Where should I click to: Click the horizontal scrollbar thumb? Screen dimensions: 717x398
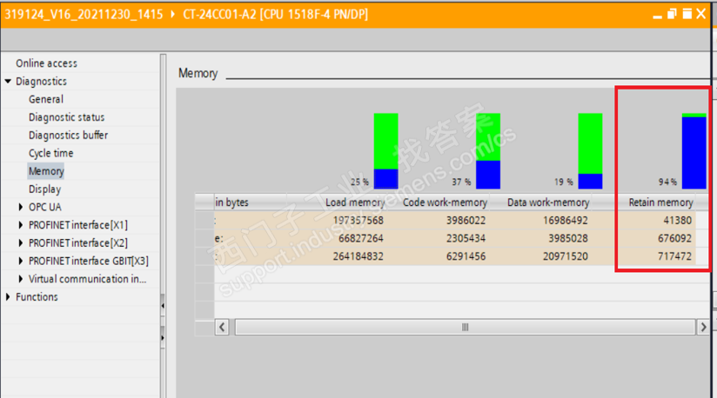[465, 327]
